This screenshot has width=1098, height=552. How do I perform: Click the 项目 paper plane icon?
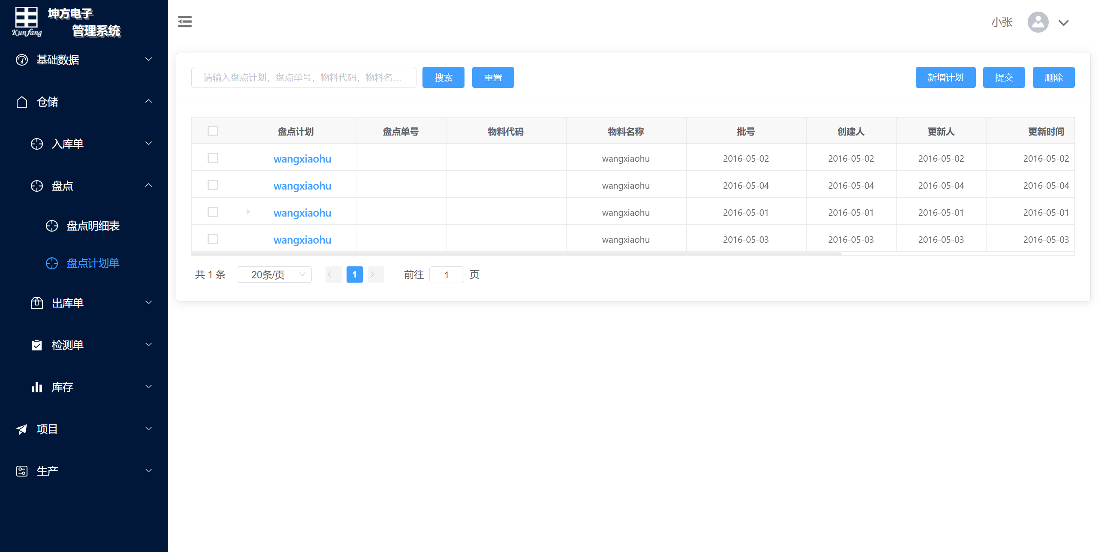[x=22, y=429]
